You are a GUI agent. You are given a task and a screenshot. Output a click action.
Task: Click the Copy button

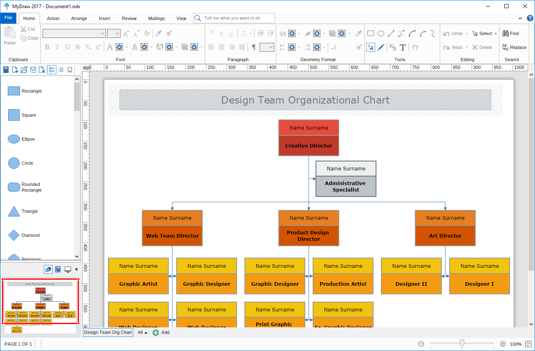click(29, 38)
